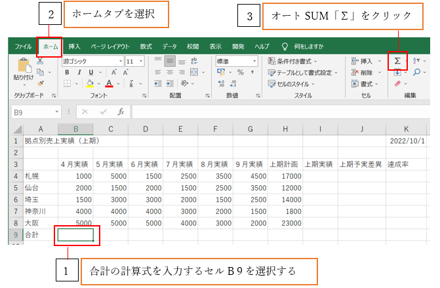Open the font name dropdown
Image resolution: width=440 pixels, height=288 pixels.
[x=120, y=61]
